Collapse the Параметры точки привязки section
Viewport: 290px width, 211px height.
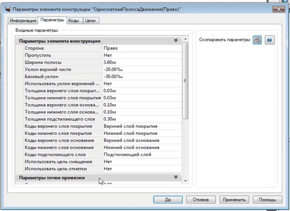(x=175, y=177)
